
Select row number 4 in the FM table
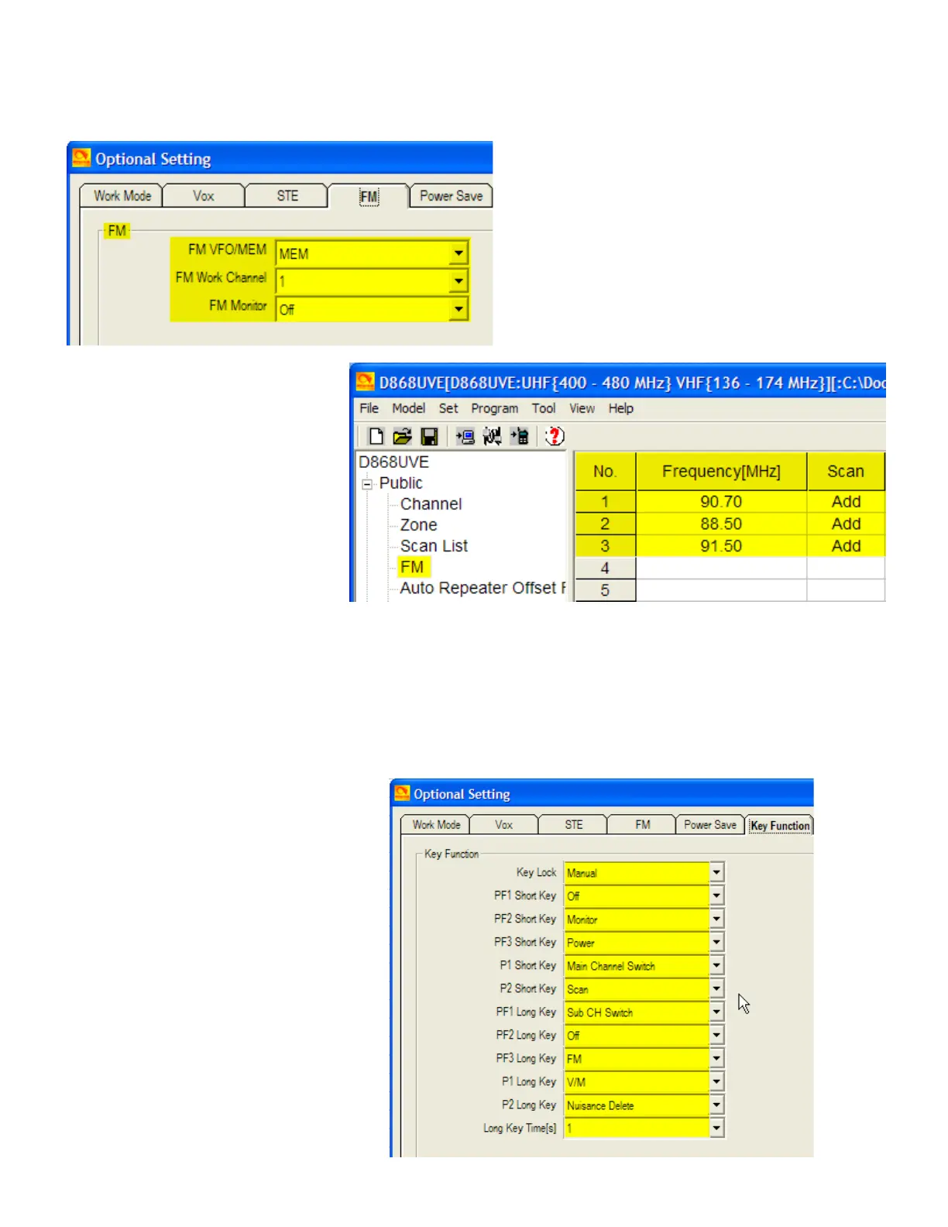605,568
